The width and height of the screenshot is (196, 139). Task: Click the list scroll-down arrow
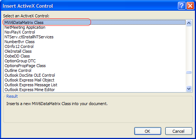pyautogui.click(x=189, y=89)
